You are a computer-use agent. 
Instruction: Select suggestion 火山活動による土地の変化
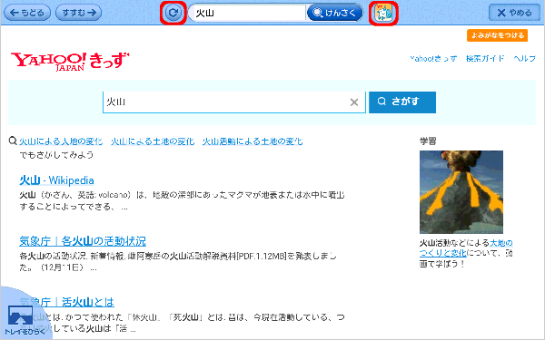(x=253, y=141)
